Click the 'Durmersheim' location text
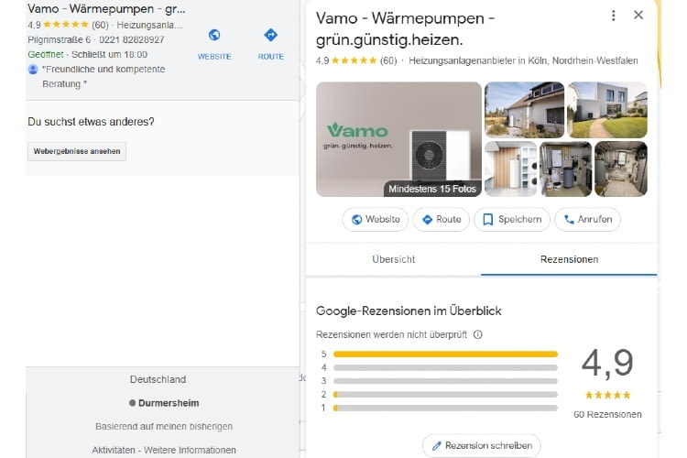687x458 pixels. 169,403
